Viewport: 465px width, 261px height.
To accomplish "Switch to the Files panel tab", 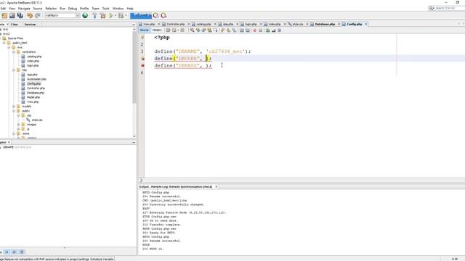I will point(15,24).
